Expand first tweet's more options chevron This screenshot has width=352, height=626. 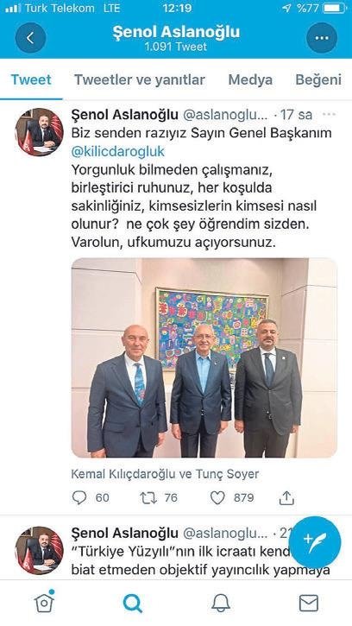(330, 115)
